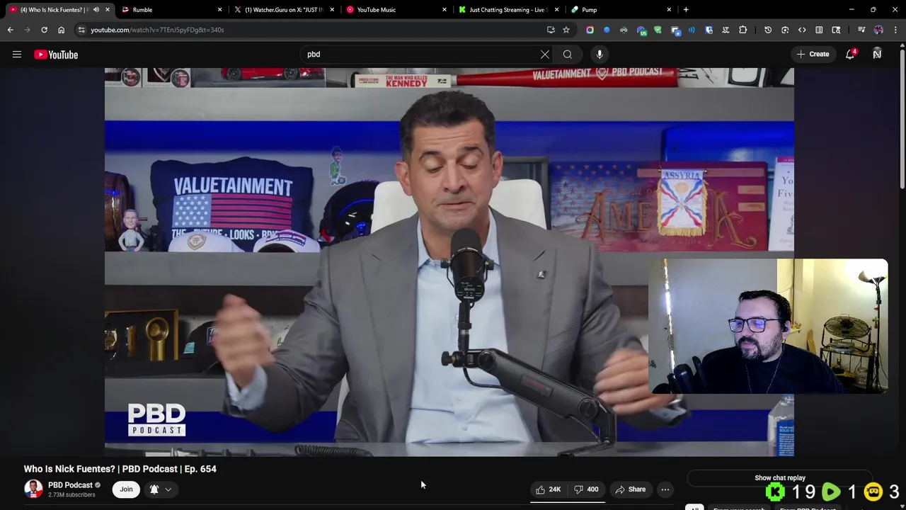Reload the current page
Viewport: 906px width, 510px height.
44,30
